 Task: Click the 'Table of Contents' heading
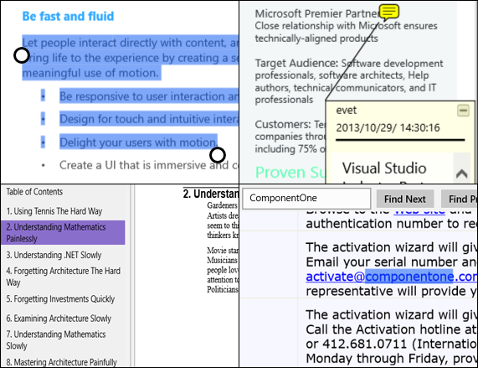pyautogui.click(x=34, y=192)
